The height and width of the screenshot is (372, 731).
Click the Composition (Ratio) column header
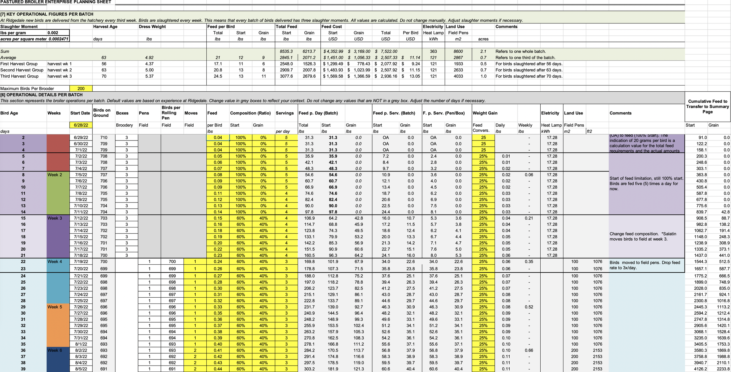[x=250, y=113]
